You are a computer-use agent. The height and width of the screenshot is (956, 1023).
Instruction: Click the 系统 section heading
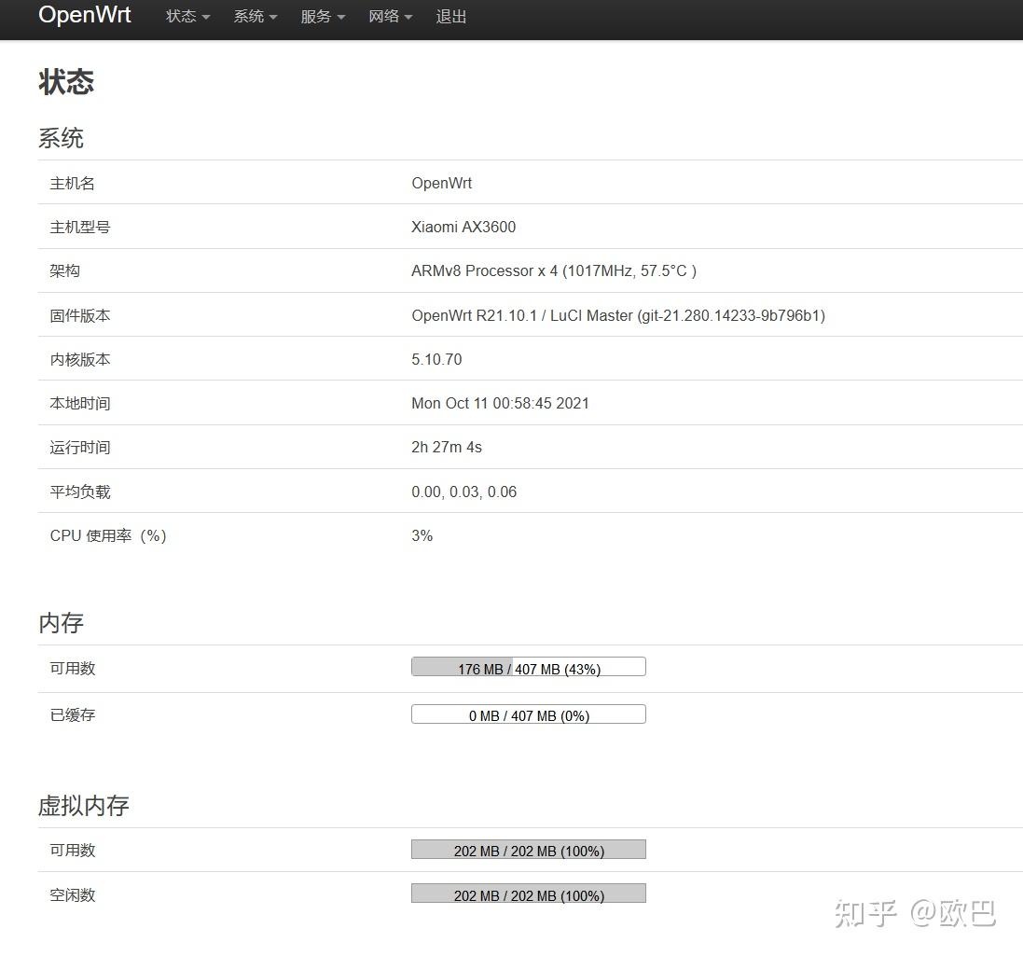point(61,138)
